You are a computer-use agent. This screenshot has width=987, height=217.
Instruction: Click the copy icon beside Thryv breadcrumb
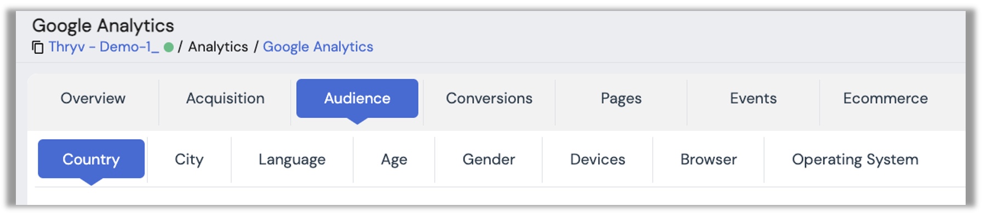pyautogui.click(x=38, y=48)
